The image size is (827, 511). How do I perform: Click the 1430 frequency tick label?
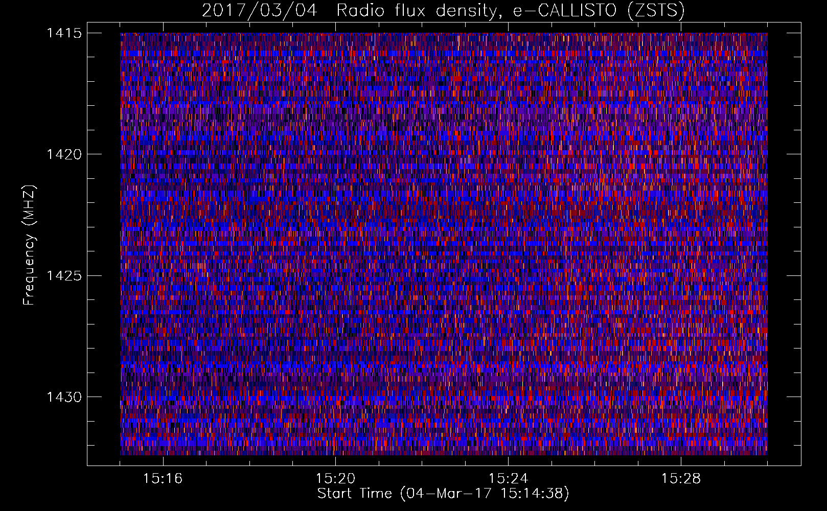pos(64,397)
